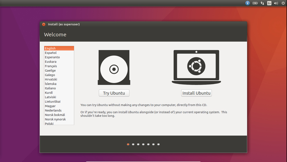This screenshot has width=287, height=162.
Task: Open the network connections indicator
Action: coord(262,3)
